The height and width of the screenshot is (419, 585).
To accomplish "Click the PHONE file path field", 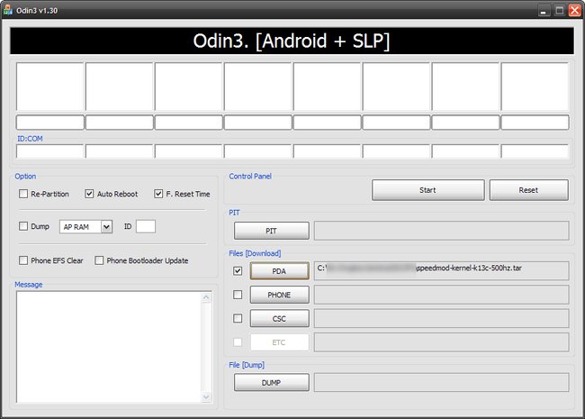I will tap(441, 295).
